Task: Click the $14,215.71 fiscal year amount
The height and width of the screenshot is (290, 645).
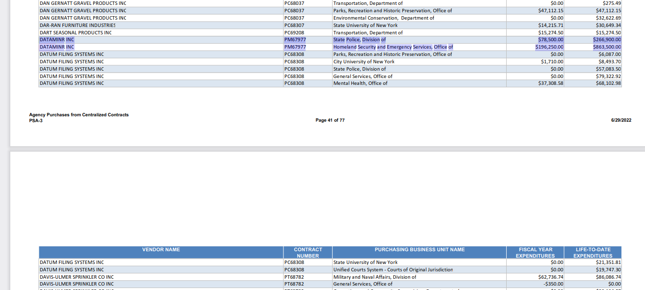Action: click(551, 25)
